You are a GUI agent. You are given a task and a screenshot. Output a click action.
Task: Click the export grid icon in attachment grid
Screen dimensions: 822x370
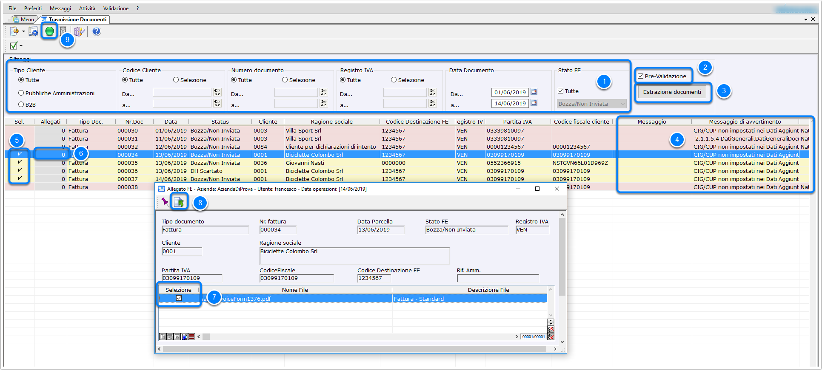(x=185, y=337)
